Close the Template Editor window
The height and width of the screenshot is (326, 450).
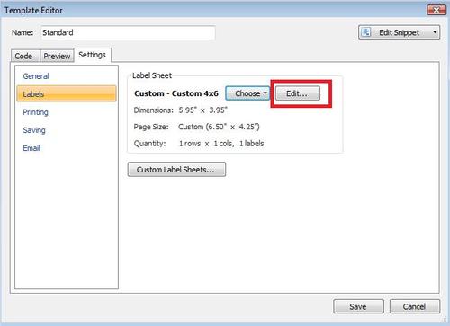coord(436,10)
